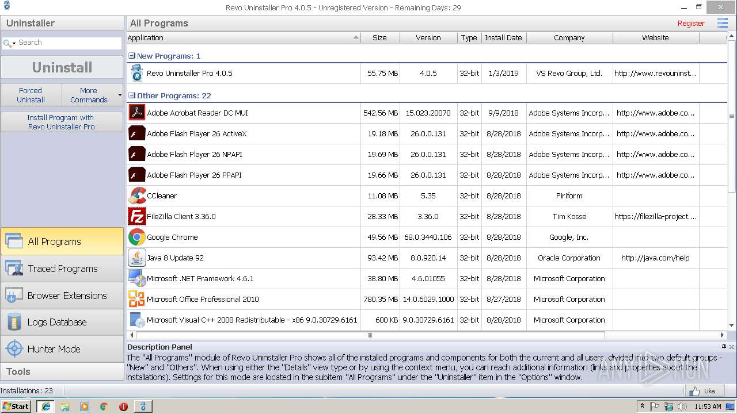Click the Oracle Corporation company cell
Screen dimensions: 737x414
pos(569,258)
